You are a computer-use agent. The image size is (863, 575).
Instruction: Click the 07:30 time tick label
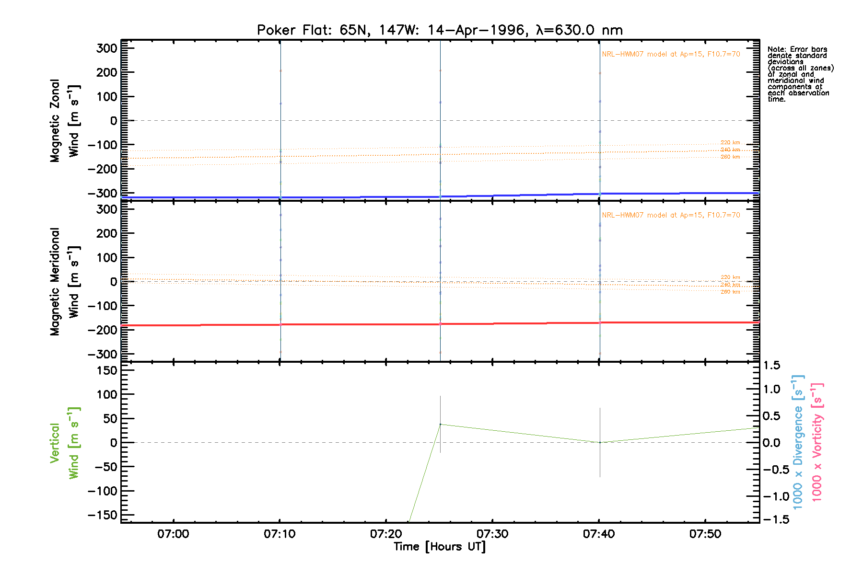click(492, 534)
